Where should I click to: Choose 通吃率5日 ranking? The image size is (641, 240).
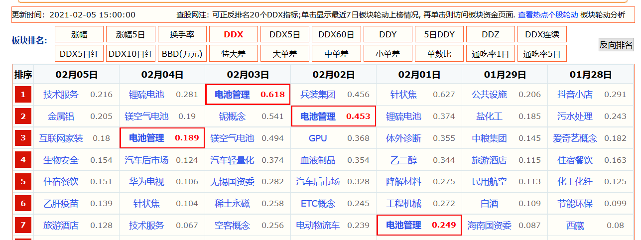click(542, 53)
